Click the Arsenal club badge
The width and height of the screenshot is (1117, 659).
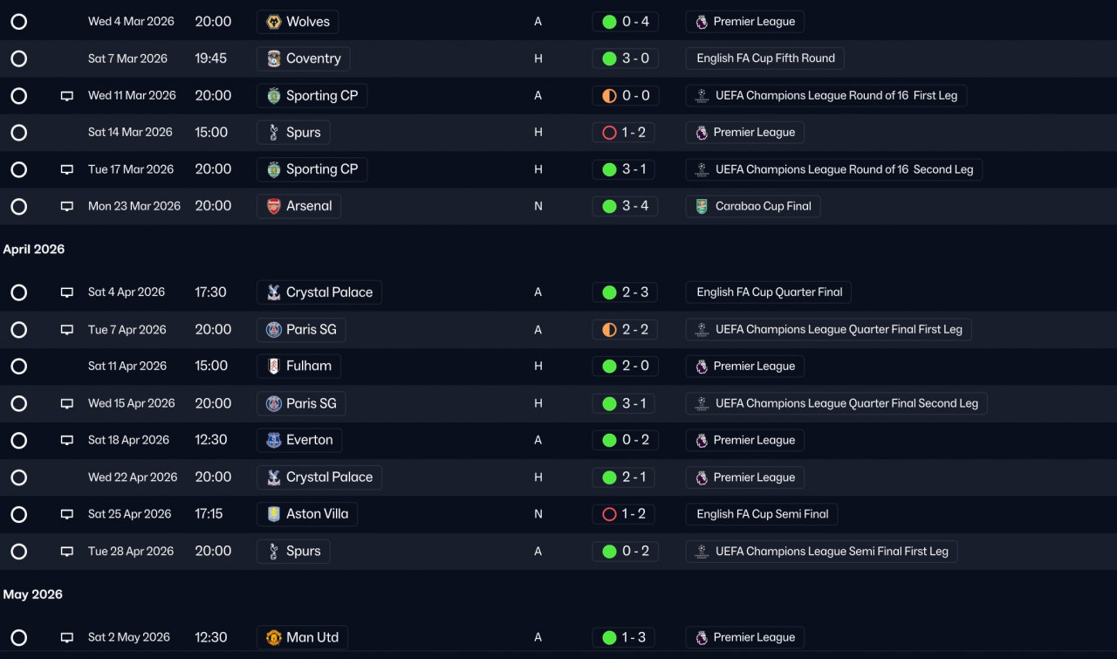[x=273, y=207]
